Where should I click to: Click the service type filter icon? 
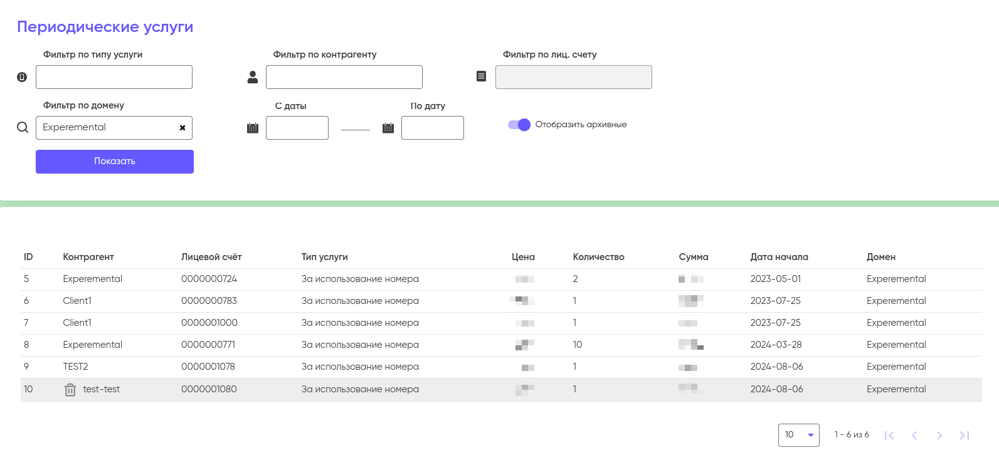coord(22,77)
